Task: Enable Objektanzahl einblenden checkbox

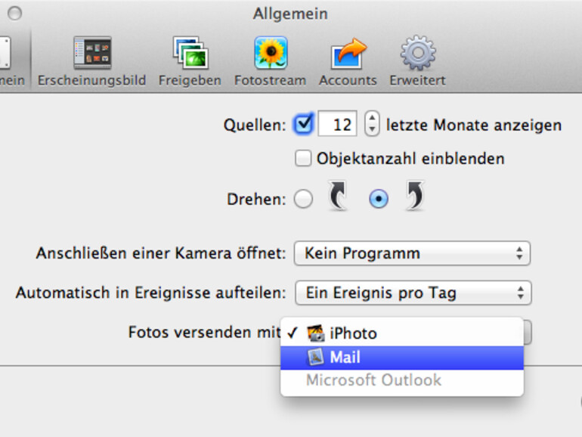Action: pos(304,159)
